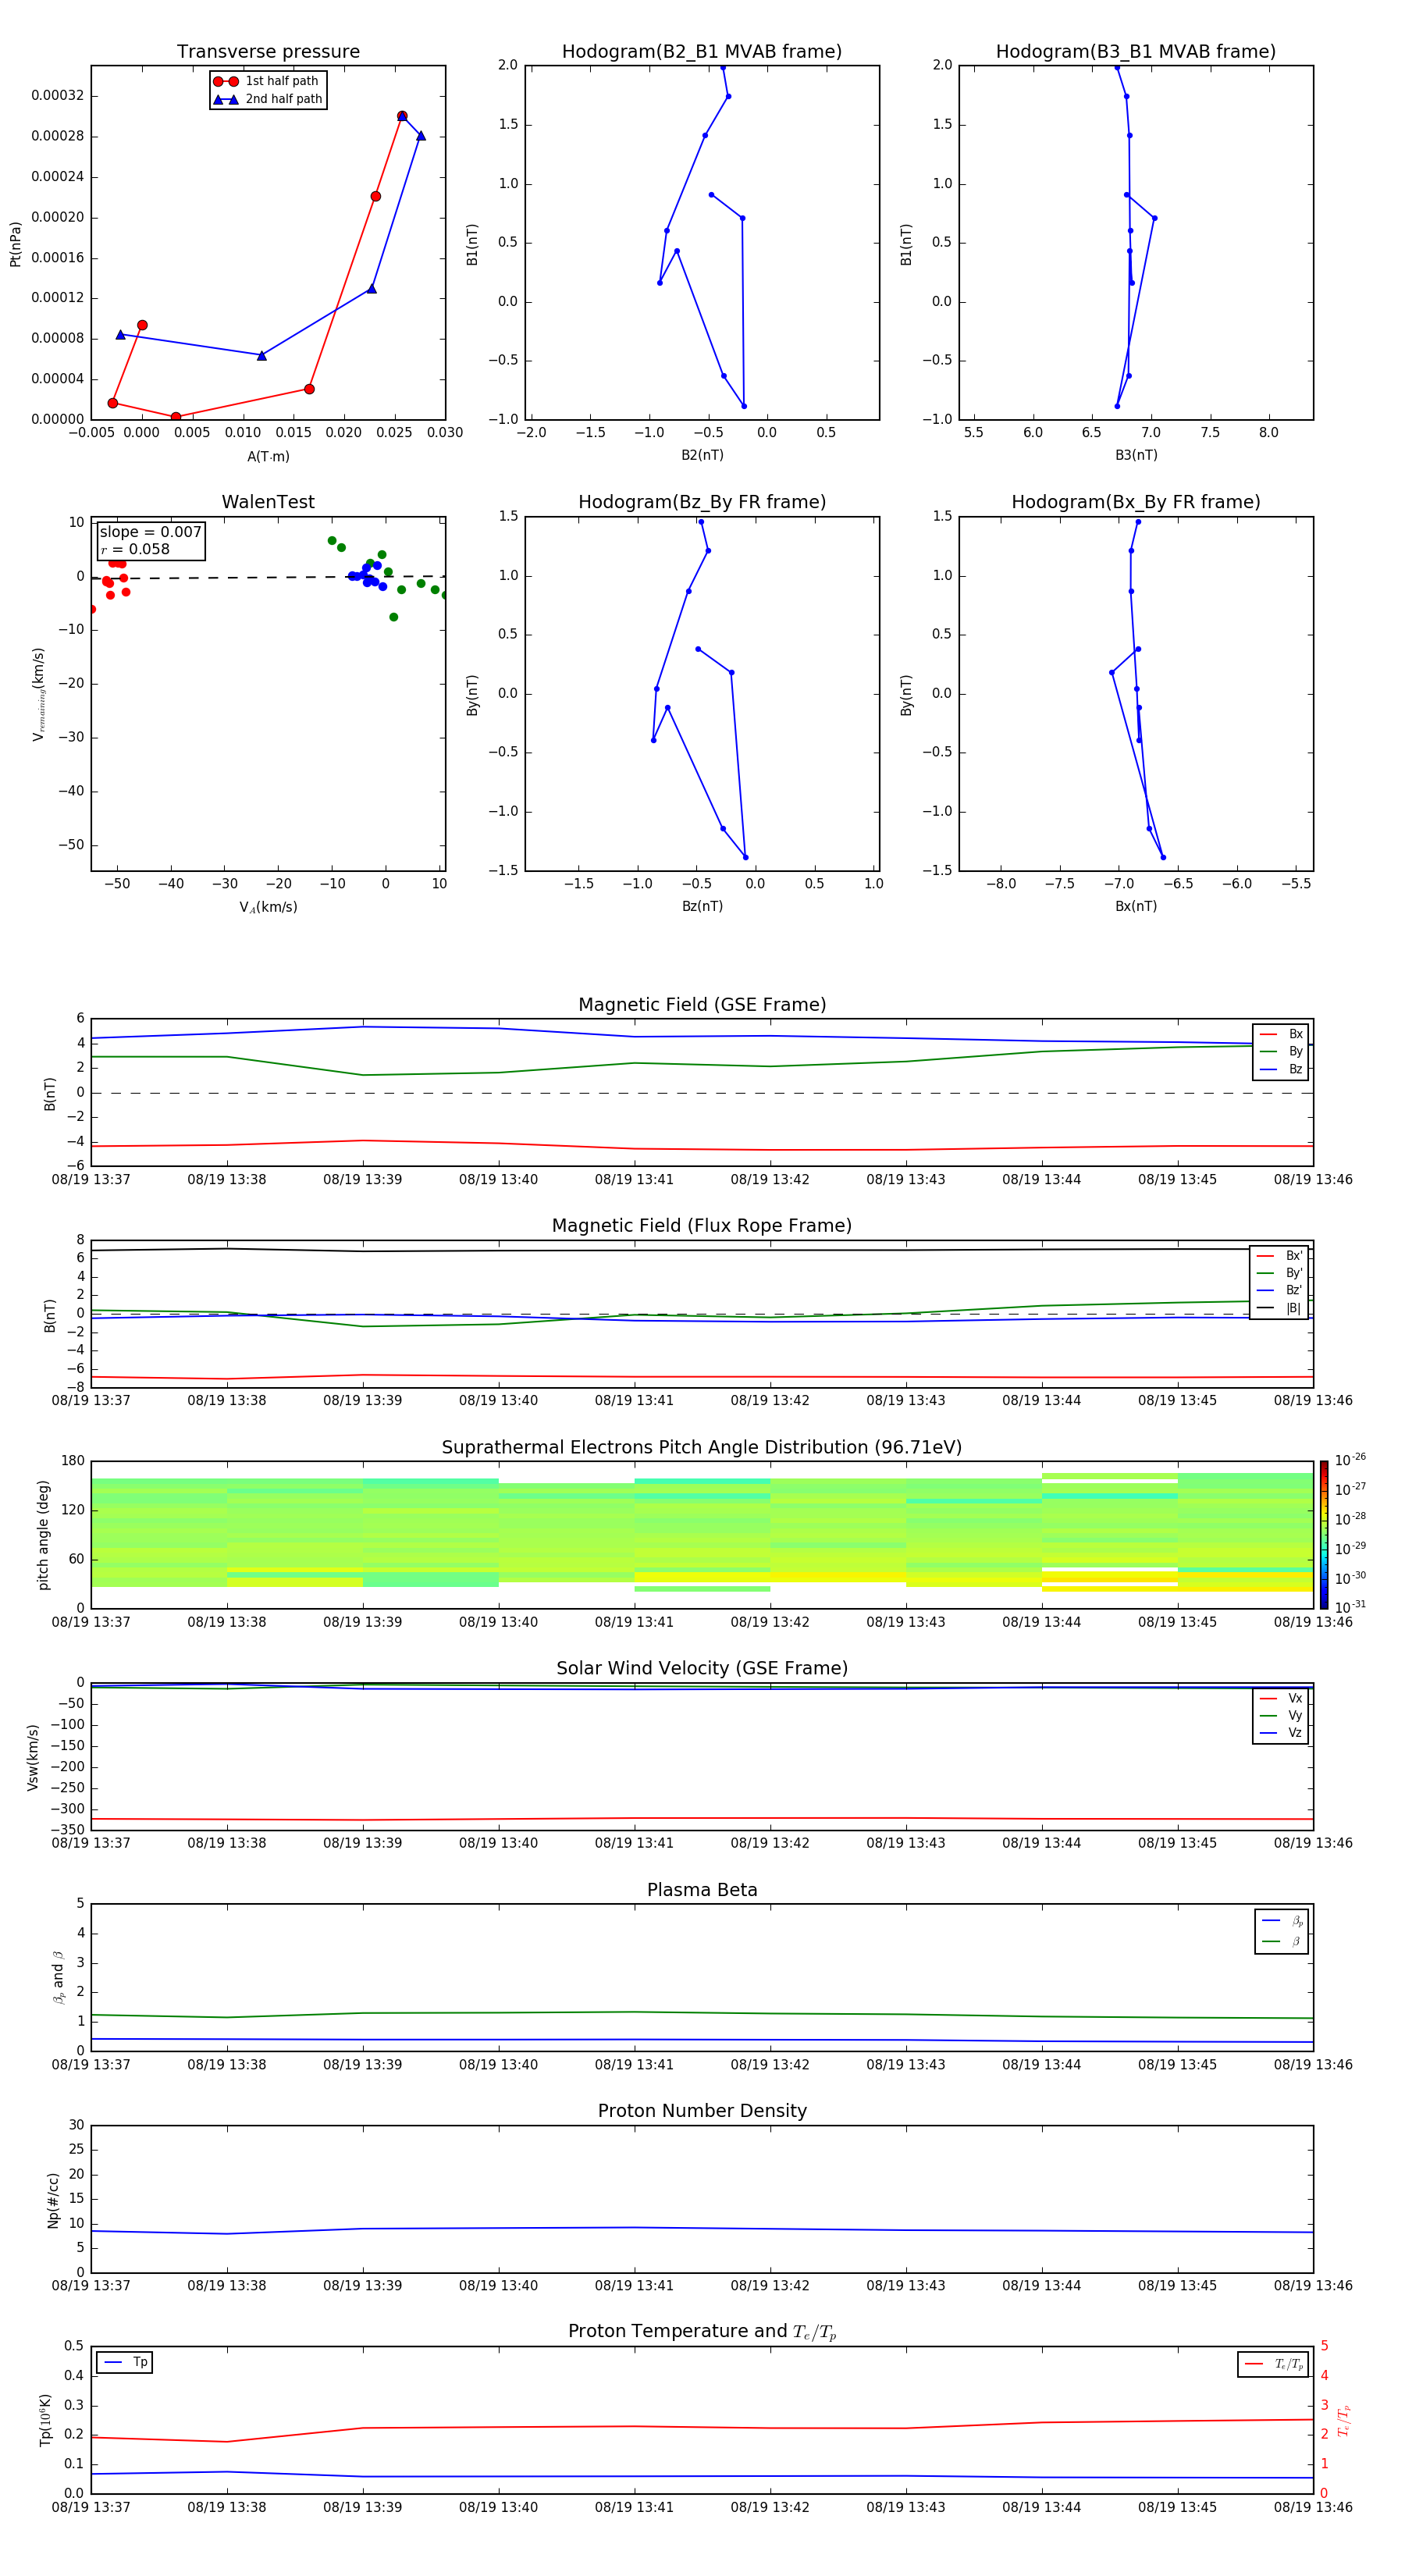The width and height of the screenshot is (1405, 2576).
Task: Click the 'A(T·m)' x-axis label
Action: (x=268, y=456)
